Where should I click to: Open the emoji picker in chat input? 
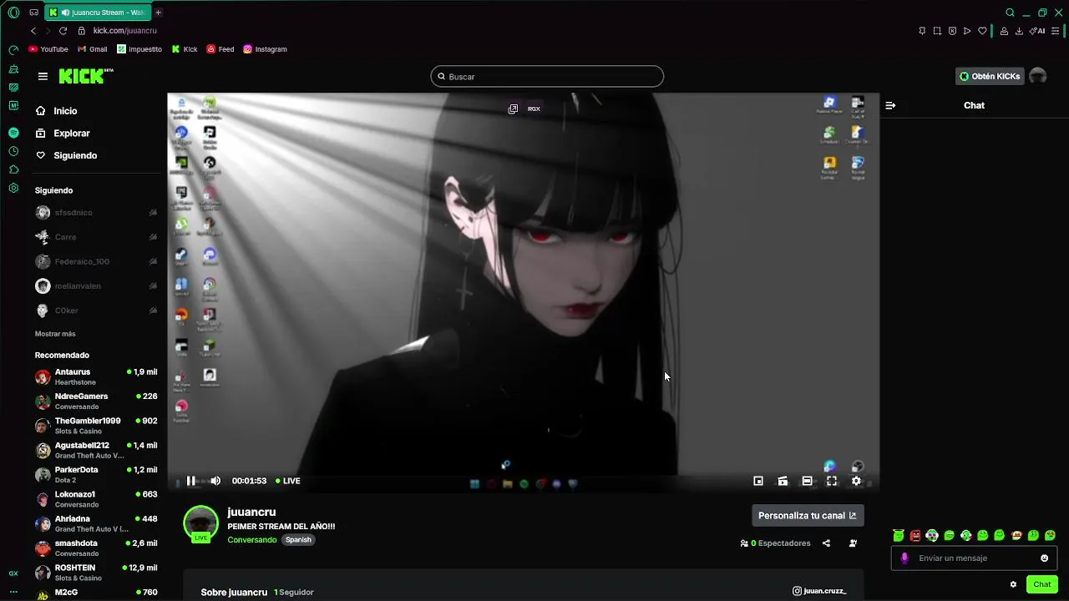(x=1044, y=558)
